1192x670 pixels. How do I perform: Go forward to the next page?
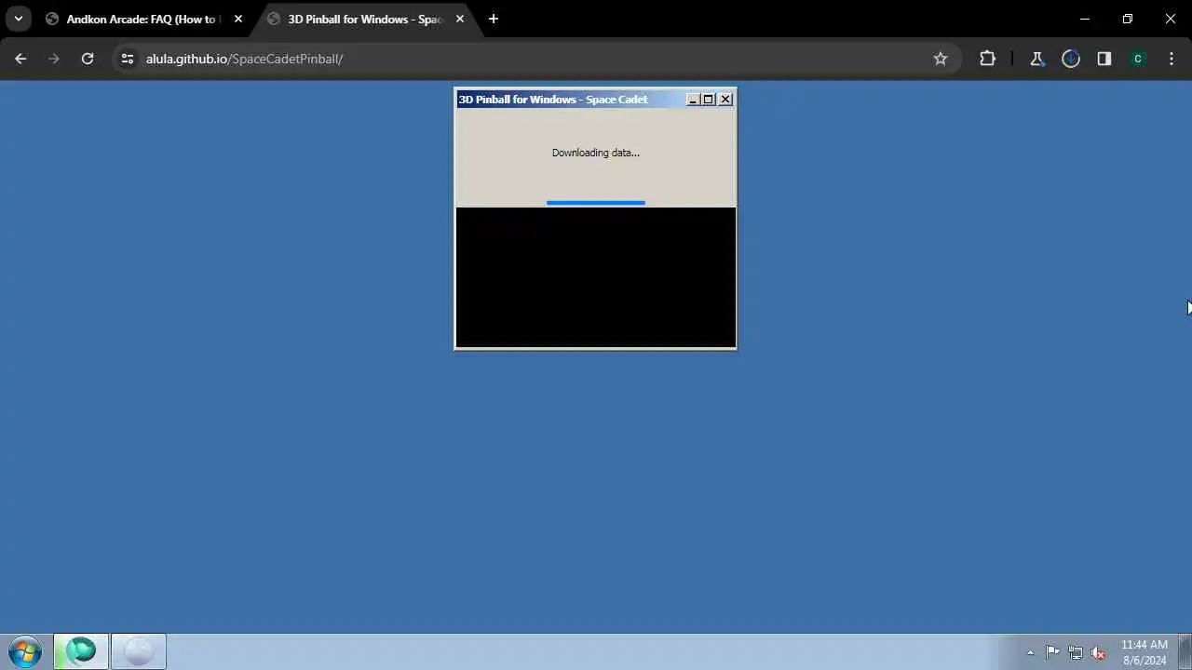(x=54, y=59)
